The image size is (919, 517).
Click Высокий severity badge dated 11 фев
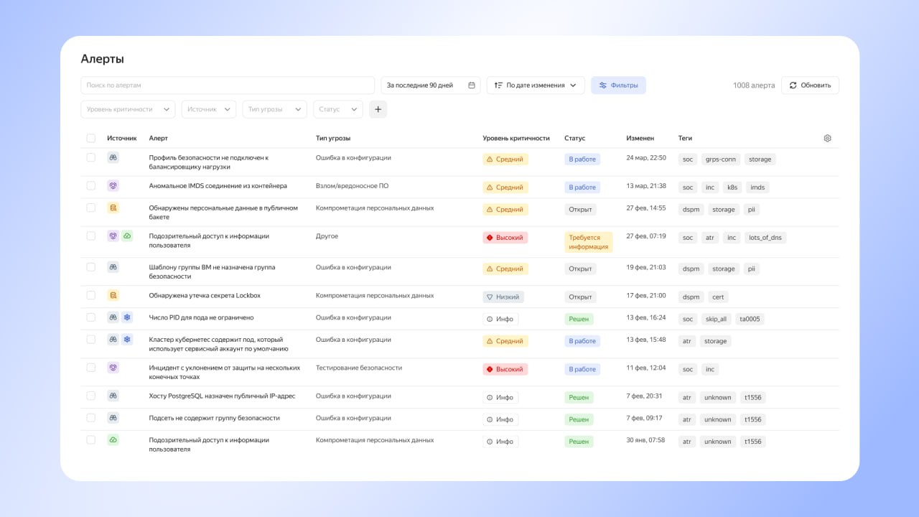pos(505,369)
